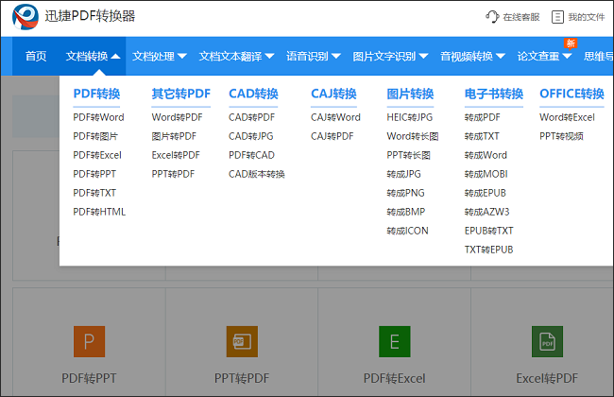Expand the 文档处理 dropdown
Viewport: 614px width, 397px height.
coord(160,56)
